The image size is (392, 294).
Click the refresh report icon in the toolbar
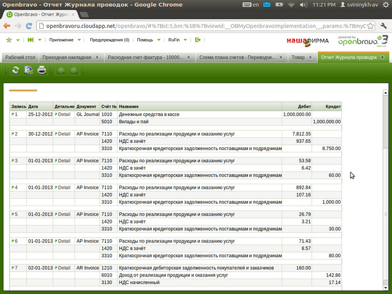pyautogui.click(x=15, y=70)
